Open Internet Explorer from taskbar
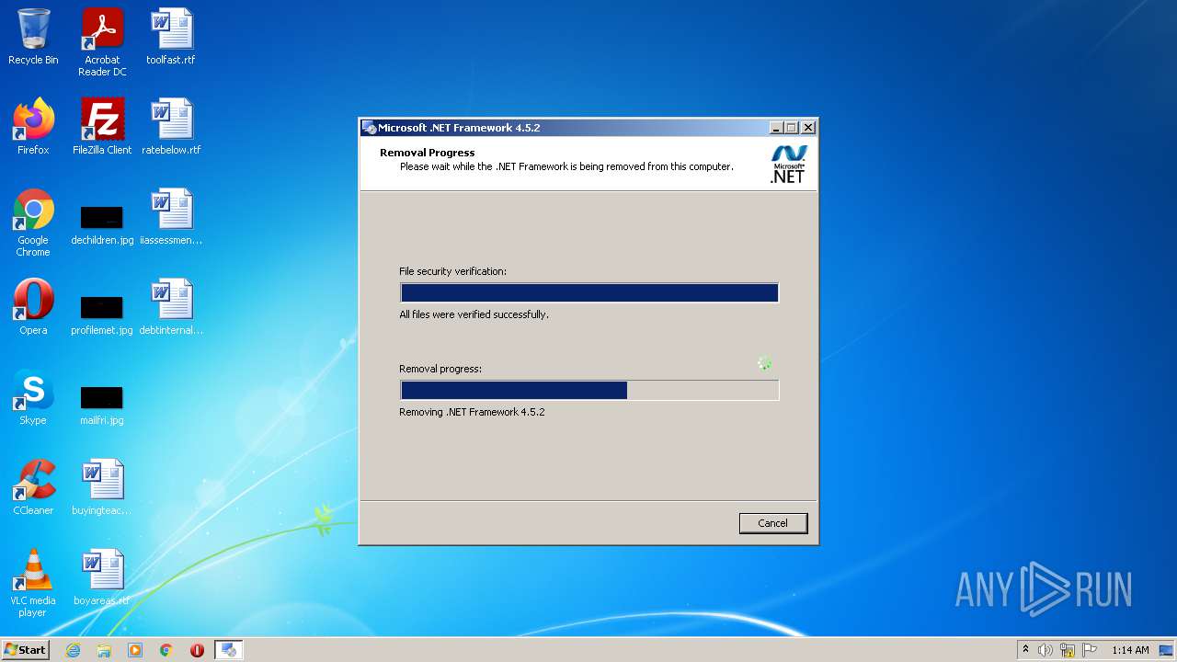1177x662 pixels. [73, 650]
